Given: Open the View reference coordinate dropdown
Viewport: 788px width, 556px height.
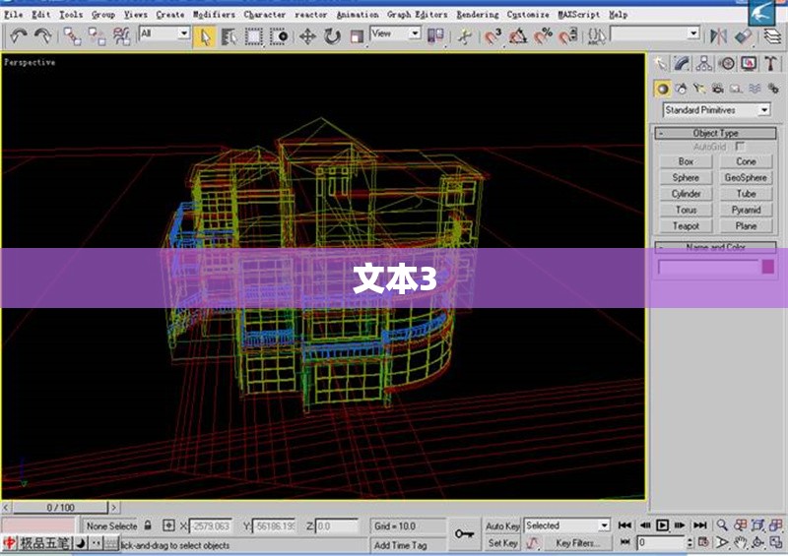Looking at the screenshot, I should pos(394,33).
